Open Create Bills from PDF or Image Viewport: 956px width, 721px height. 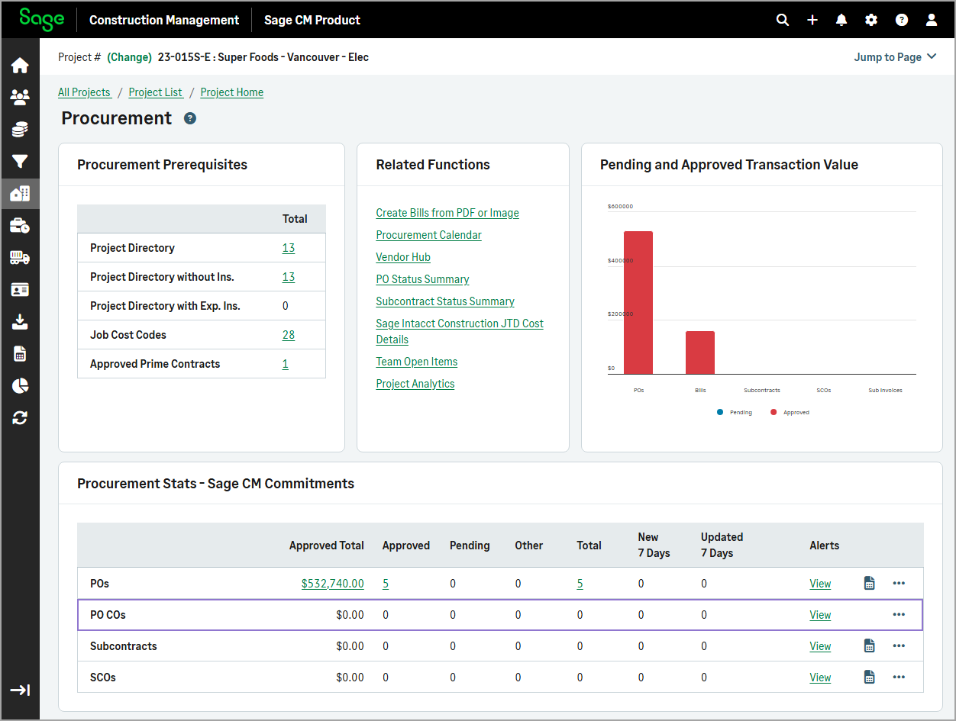tap(447, 213)
